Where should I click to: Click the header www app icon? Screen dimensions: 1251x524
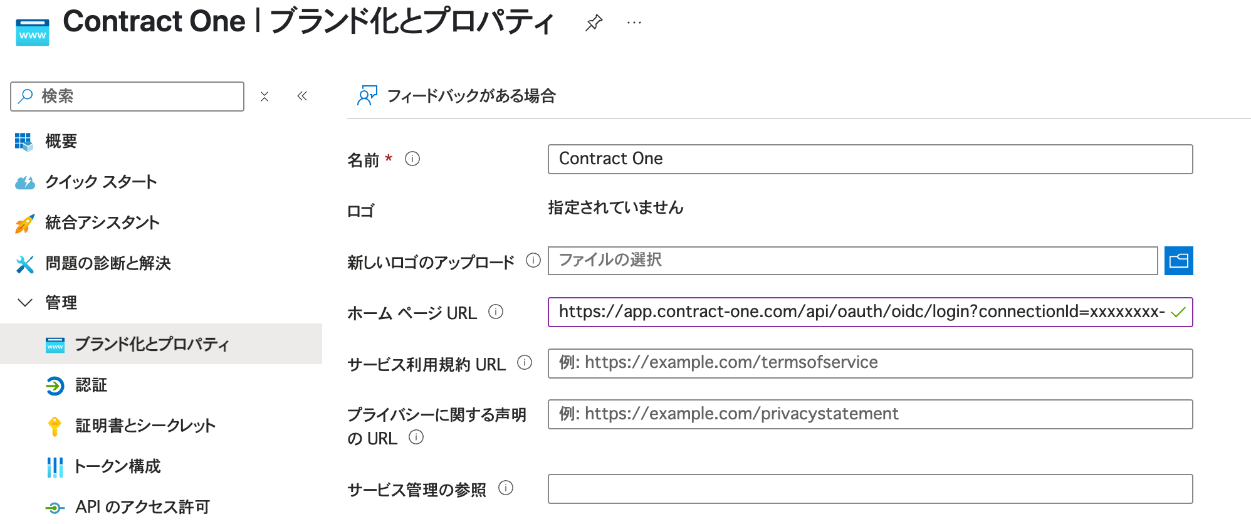pos(33,33)
